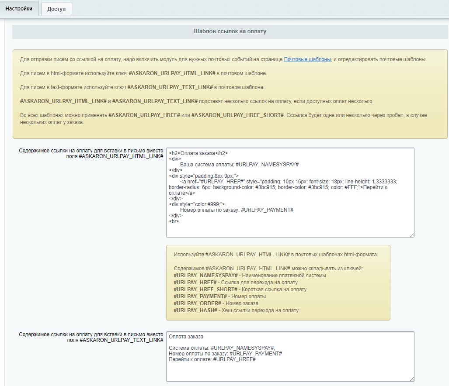Click the resize grip of the text template textarea
449x386 pixels.
coord(411,379)
